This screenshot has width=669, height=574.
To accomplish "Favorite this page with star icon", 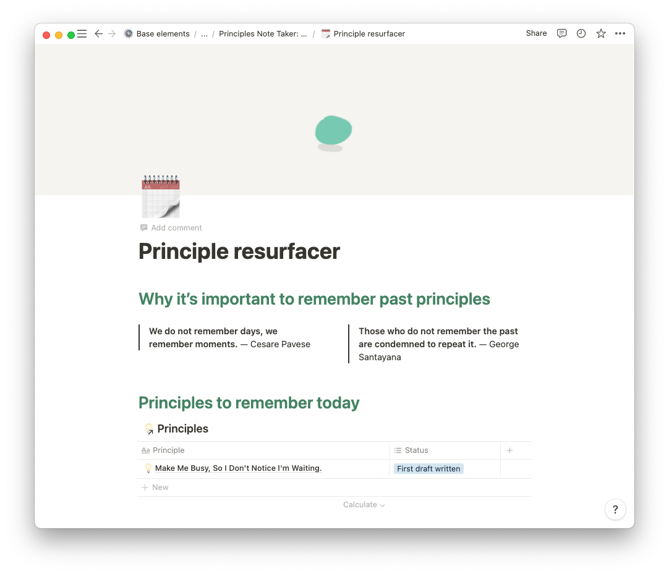I will pyautogui.click(x=601, y=34).
